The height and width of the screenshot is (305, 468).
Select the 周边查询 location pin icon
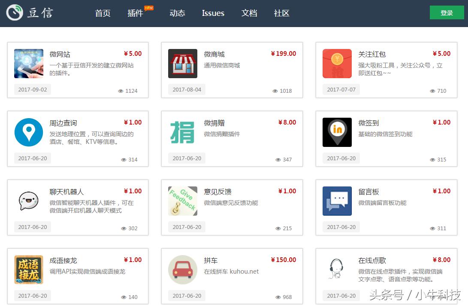pos(29,132)
